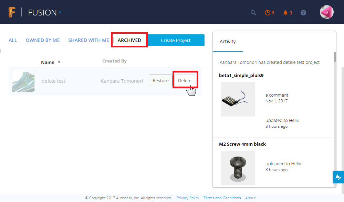The height and width of the screenshot is (202, 344).
Task: Click the FUSION product name text
Action: [42, 12]
